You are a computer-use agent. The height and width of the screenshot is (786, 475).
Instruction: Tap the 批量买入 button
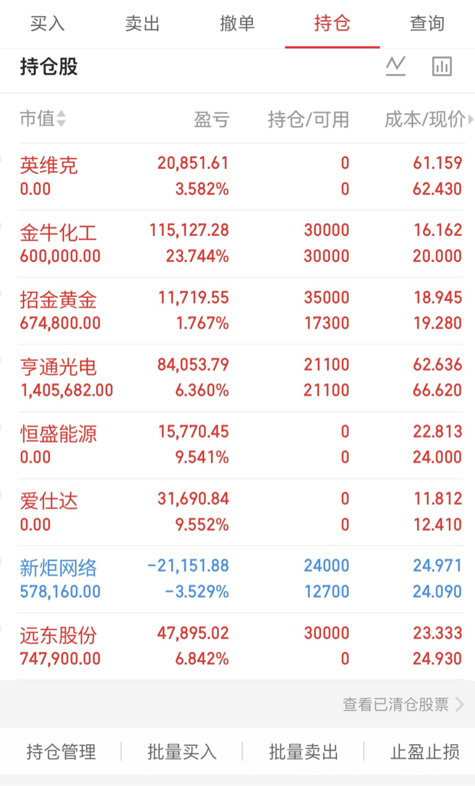(x=182, y=752)
